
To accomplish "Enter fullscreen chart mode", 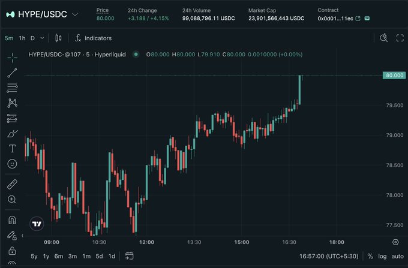I will tap(400, 38).
